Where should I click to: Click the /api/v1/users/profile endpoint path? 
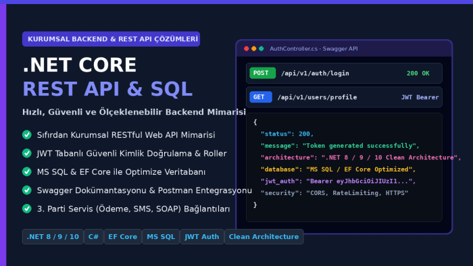pyautogui.click(x=317, y=97)
